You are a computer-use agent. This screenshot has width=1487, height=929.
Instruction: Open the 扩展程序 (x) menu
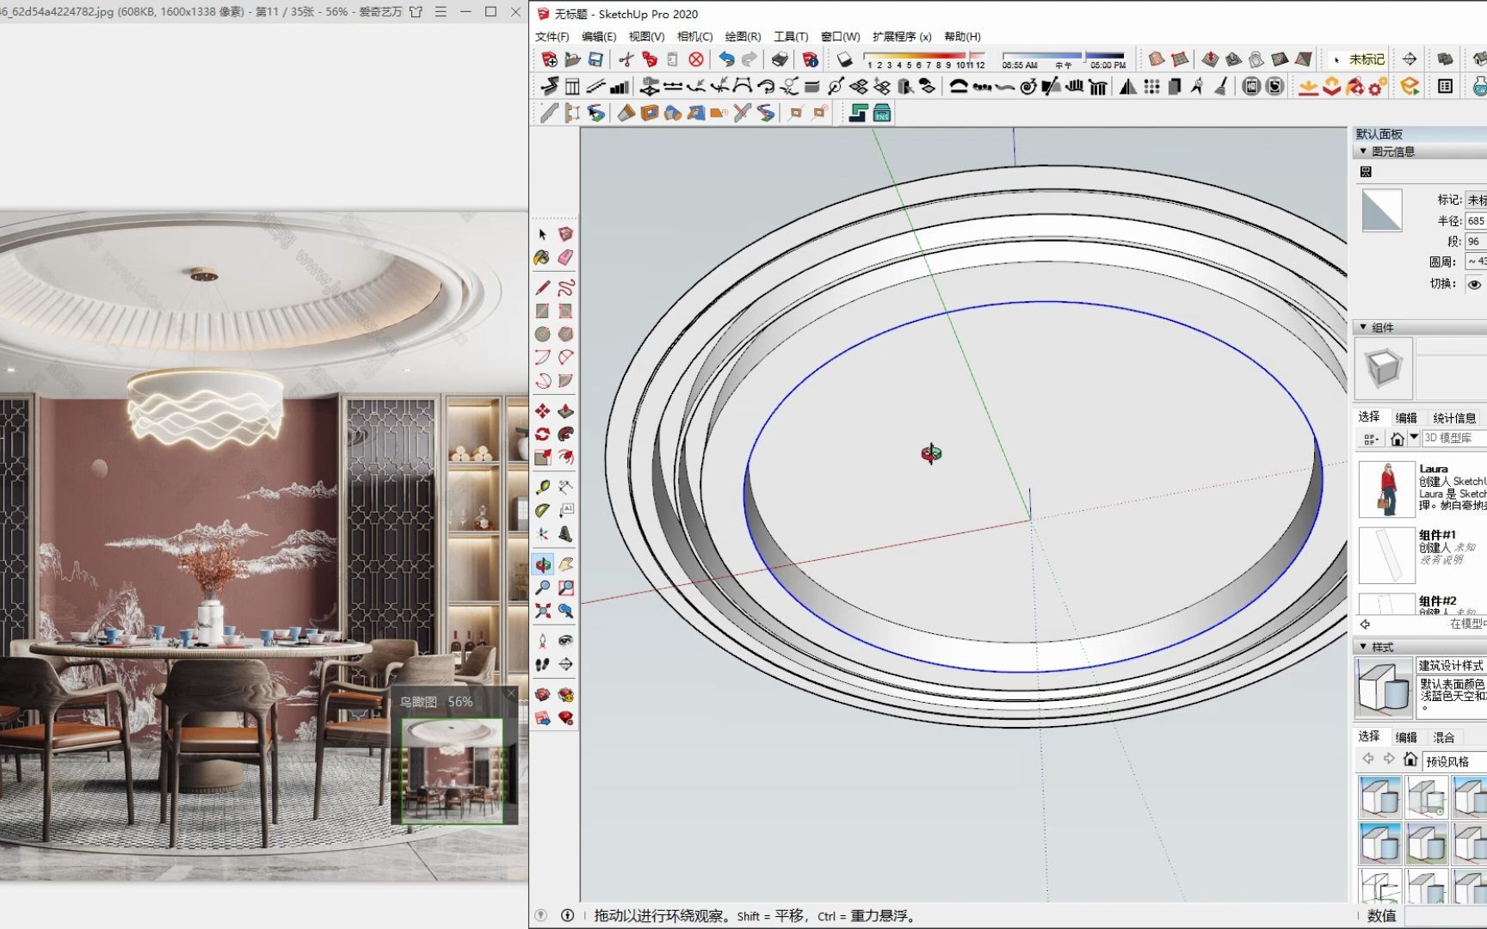tap(902, 36)
